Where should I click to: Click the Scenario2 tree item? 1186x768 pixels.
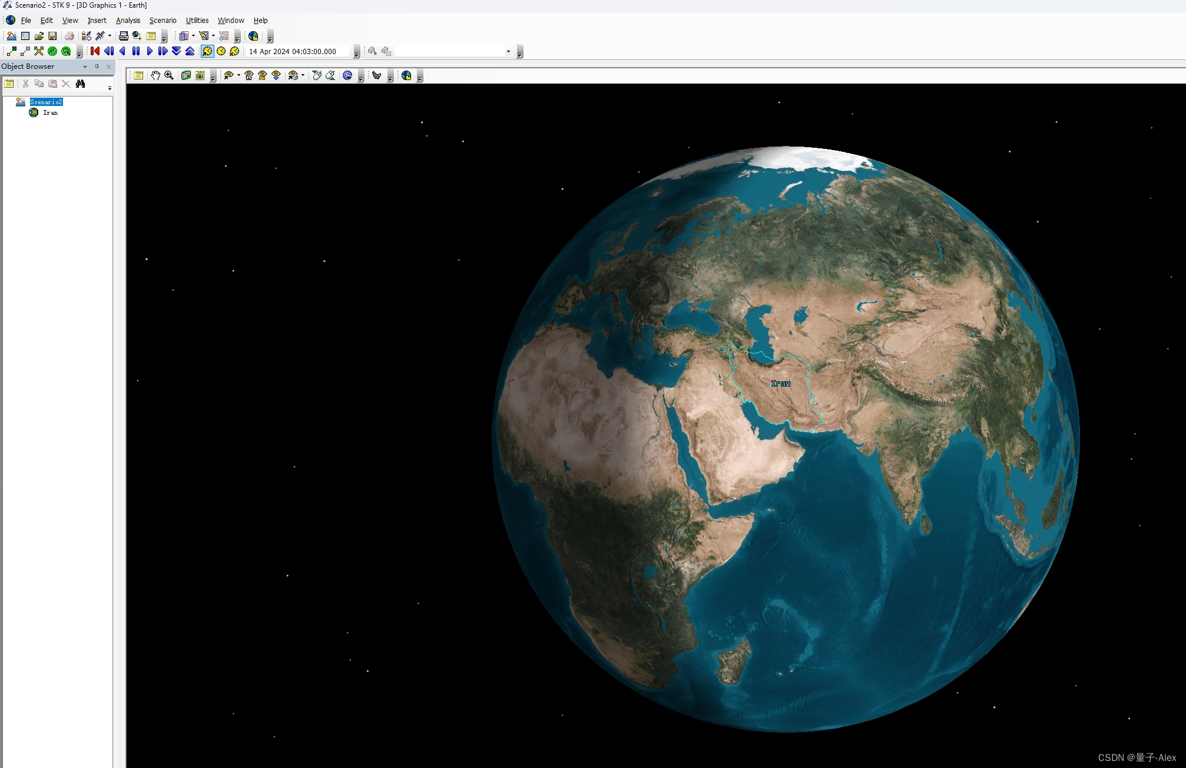pos(46,102)
